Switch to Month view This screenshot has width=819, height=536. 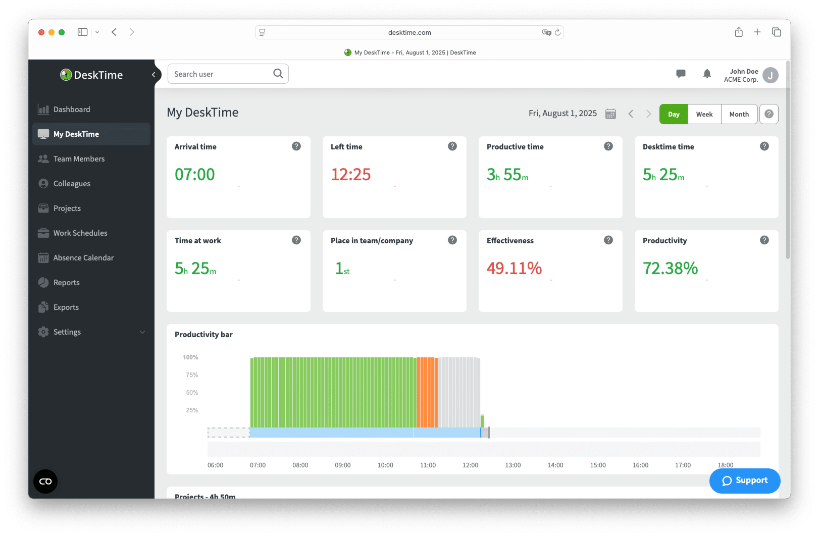(x=739, y=114)
